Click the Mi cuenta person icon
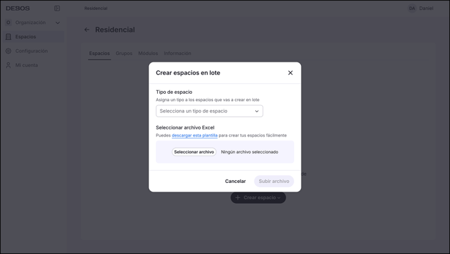The width and height of the screenshot is (450, 254). click(x=8, y=65)
